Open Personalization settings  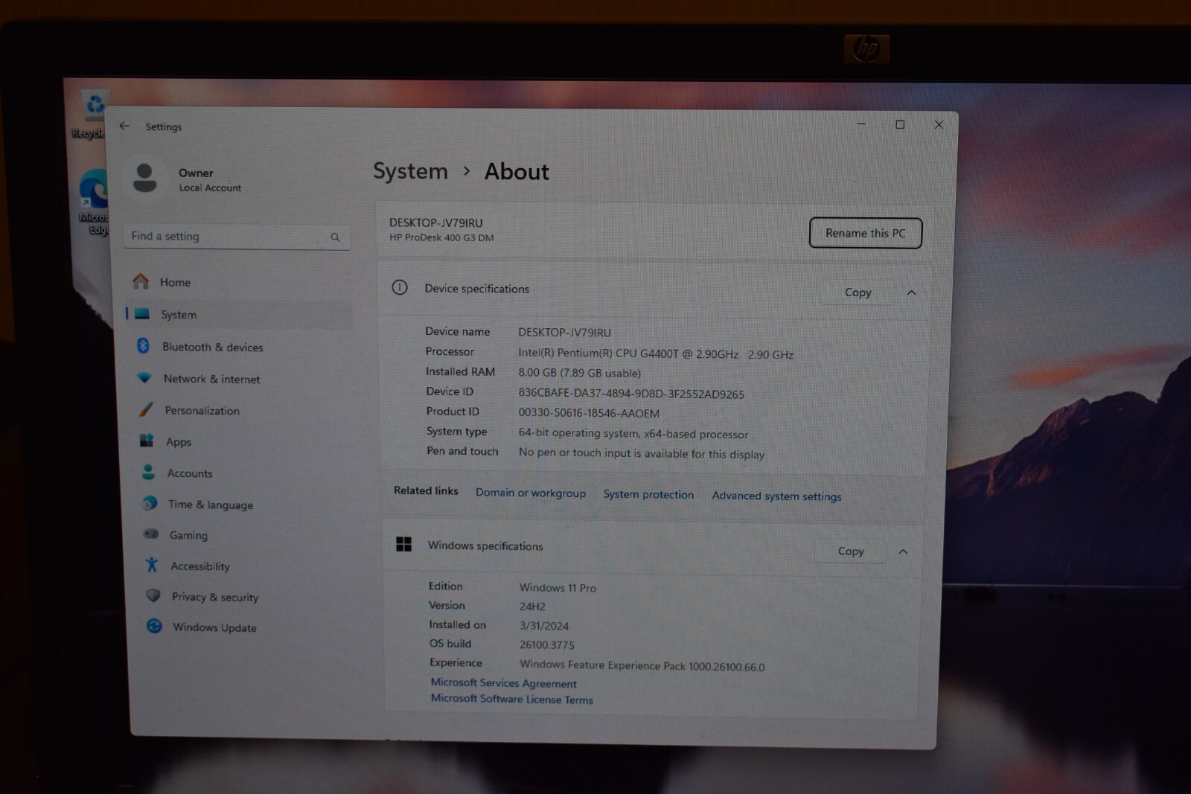pyautogui.click(x=243, y=410)
